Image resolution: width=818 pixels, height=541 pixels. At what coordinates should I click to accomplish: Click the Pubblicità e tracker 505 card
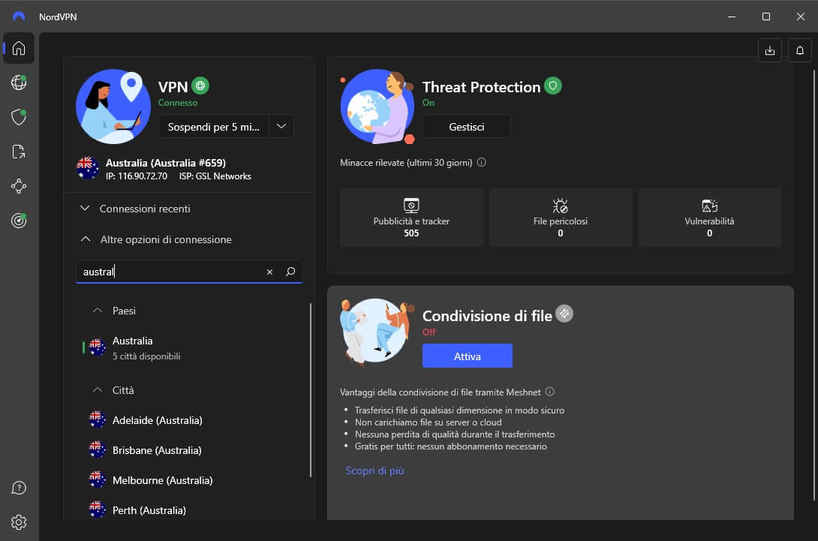click(411, 218)
